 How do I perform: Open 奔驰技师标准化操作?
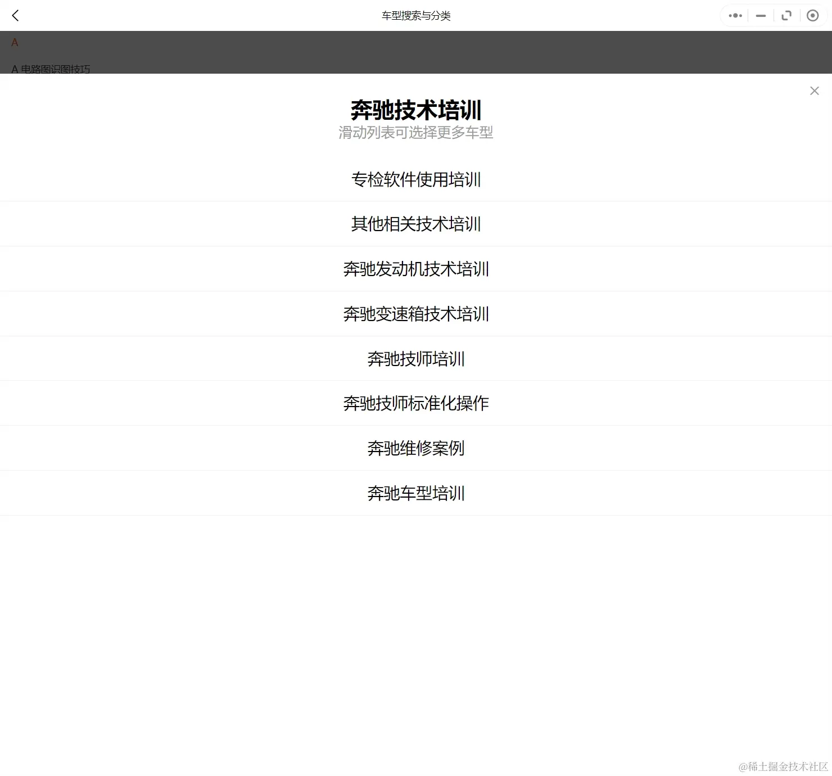point(416,403)
